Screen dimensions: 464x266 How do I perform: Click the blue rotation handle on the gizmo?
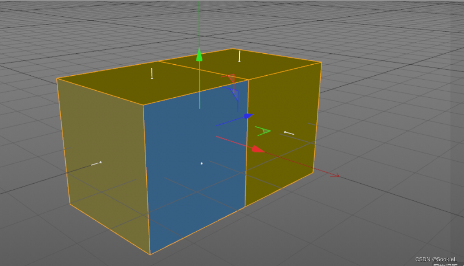(x=235, y=94)
